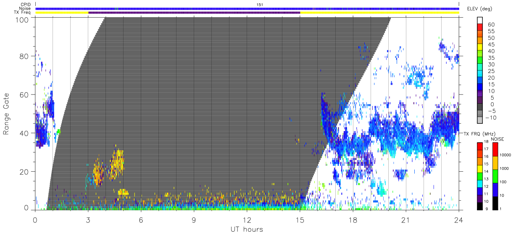Select the yellow band in the NOISE color bar
Image resolution: width=516 pixels, height=238 pixels.
(495, 163)
